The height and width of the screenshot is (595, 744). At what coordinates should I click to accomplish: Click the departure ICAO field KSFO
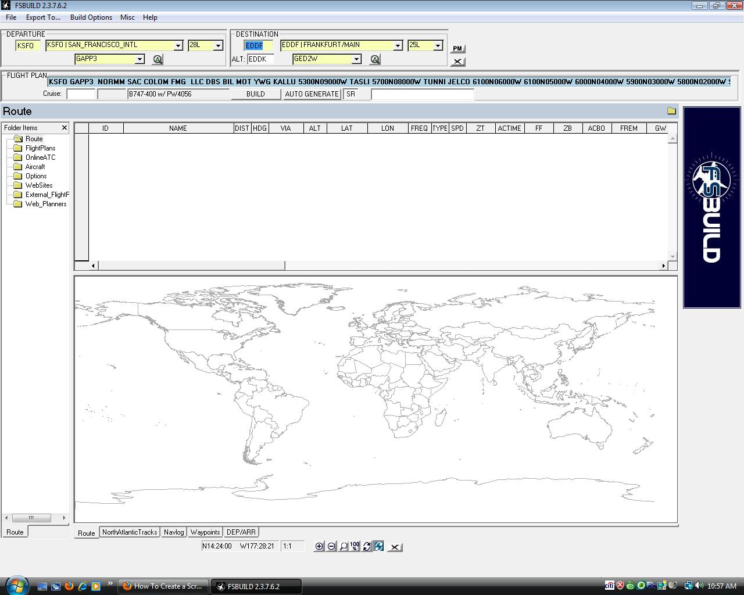28,46
